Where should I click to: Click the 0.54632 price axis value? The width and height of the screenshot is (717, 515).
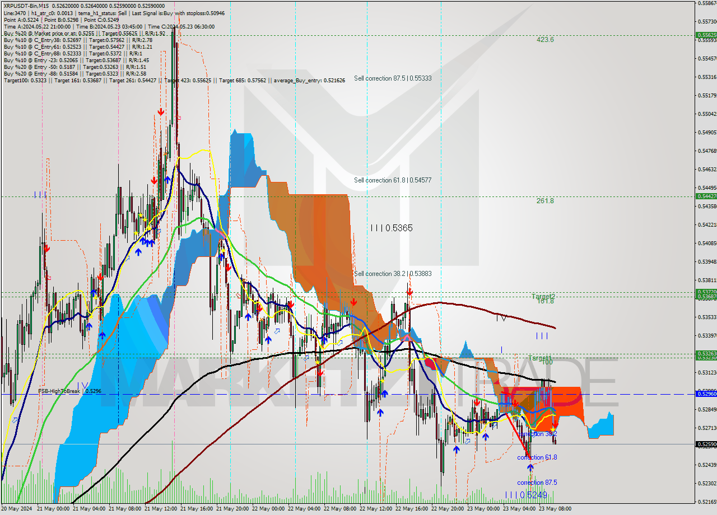click(707, 169)
